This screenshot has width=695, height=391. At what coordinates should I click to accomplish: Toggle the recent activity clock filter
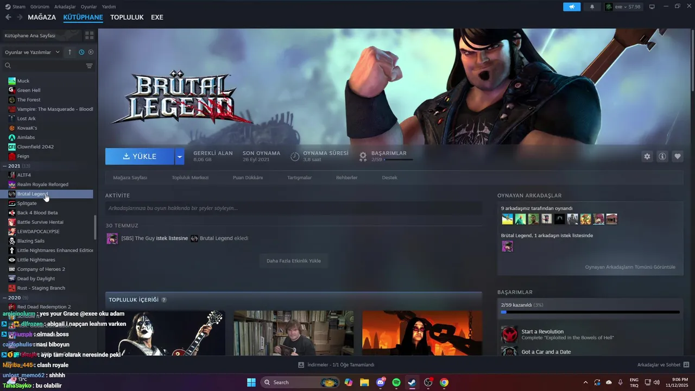tap(81, 52)
